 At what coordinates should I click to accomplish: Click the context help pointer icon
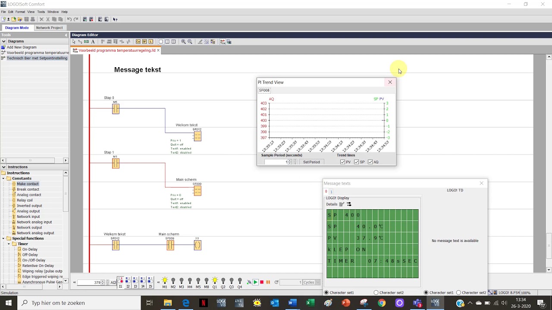(x=115, y=19)
